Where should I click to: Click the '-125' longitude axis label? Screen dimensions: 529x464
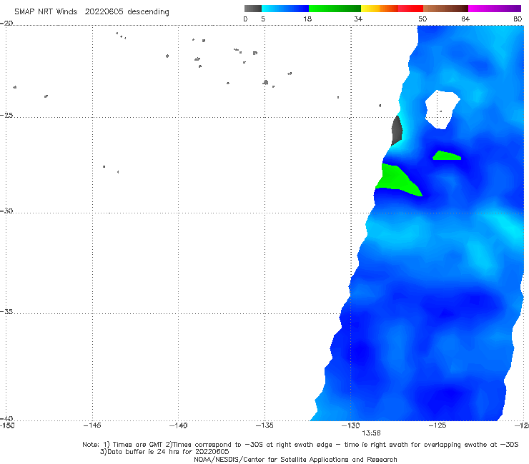tap(437, 425)
